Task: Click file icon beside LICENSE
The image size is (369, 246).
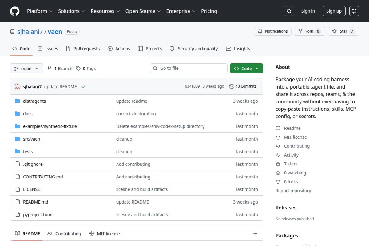Action: pos(18,189)
